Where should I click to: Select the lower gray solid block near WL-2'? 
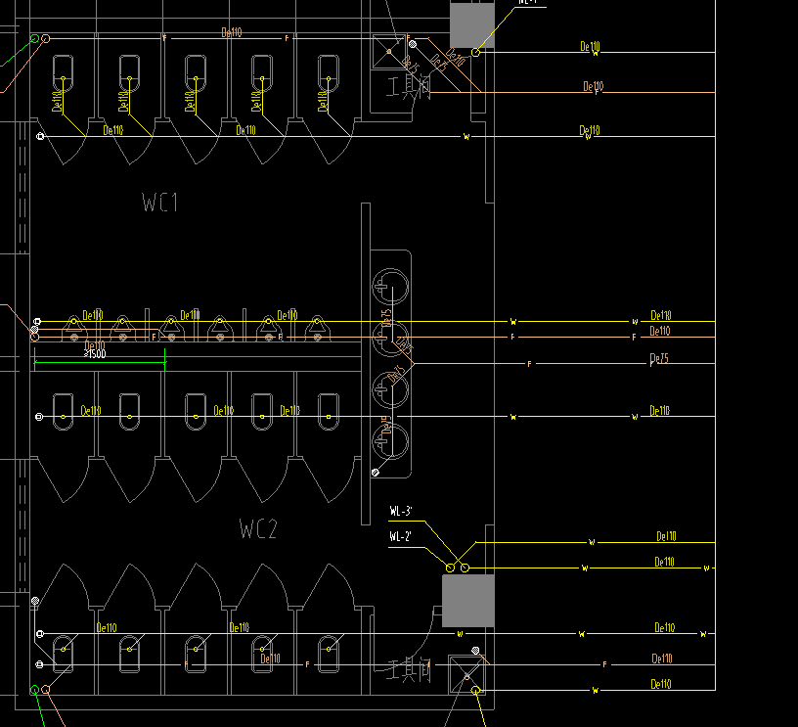[x=468, y=601]
